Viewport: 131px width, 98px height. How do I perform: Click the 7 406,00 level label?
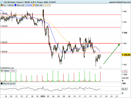click(4, 52)
